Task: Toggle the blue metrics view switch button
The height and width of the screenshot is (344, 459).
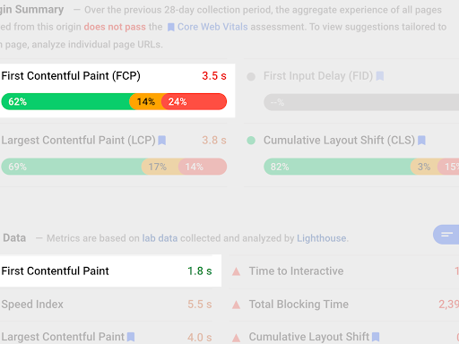Action: pyautogui.click(x=446, y=235)
